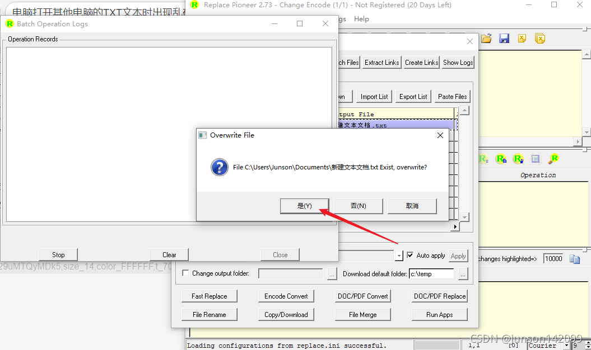
Task: Click the Create Links button
Action: [421, 63]
